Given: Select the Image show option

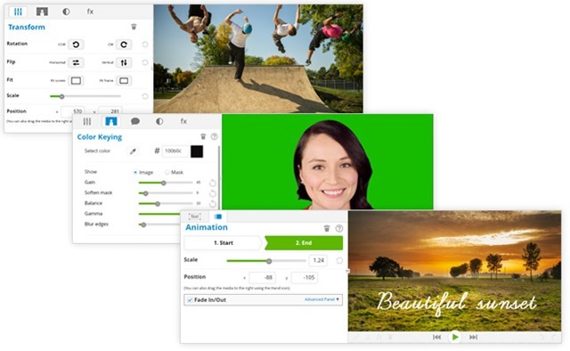Looking at the screenshot, I should [x=135, y=173].
